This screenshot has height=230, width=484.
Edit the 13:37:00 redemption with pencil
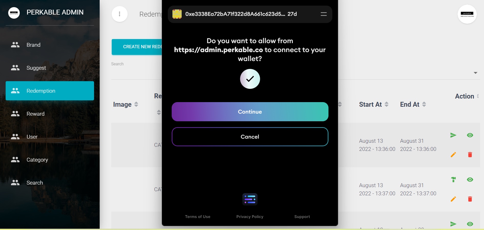453,199
